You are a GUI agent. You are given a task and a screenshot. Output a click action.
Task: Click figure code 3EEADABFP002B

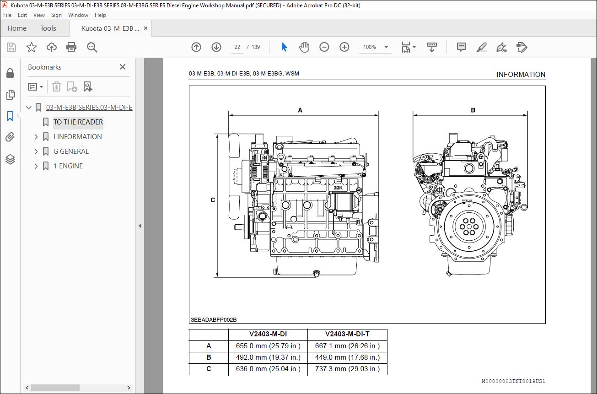(214, 320)
